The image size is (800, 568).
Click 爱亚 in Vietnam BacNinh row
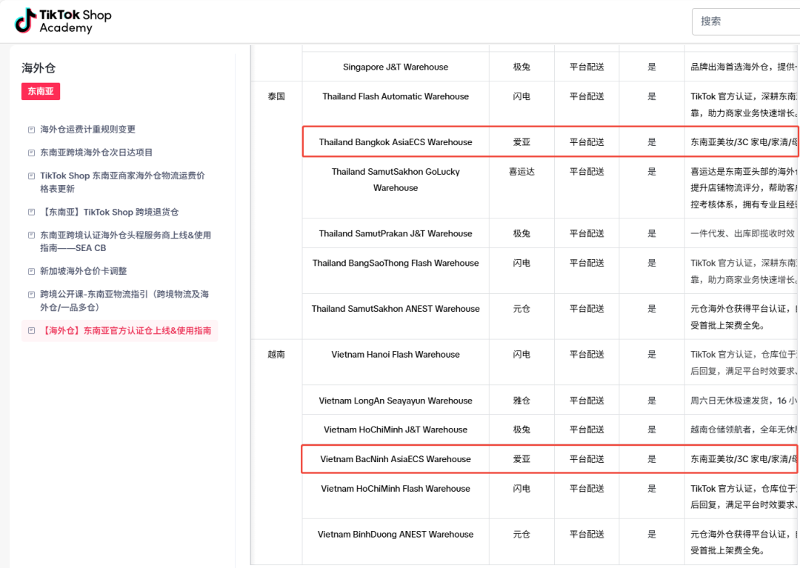[x=521, y=459]
